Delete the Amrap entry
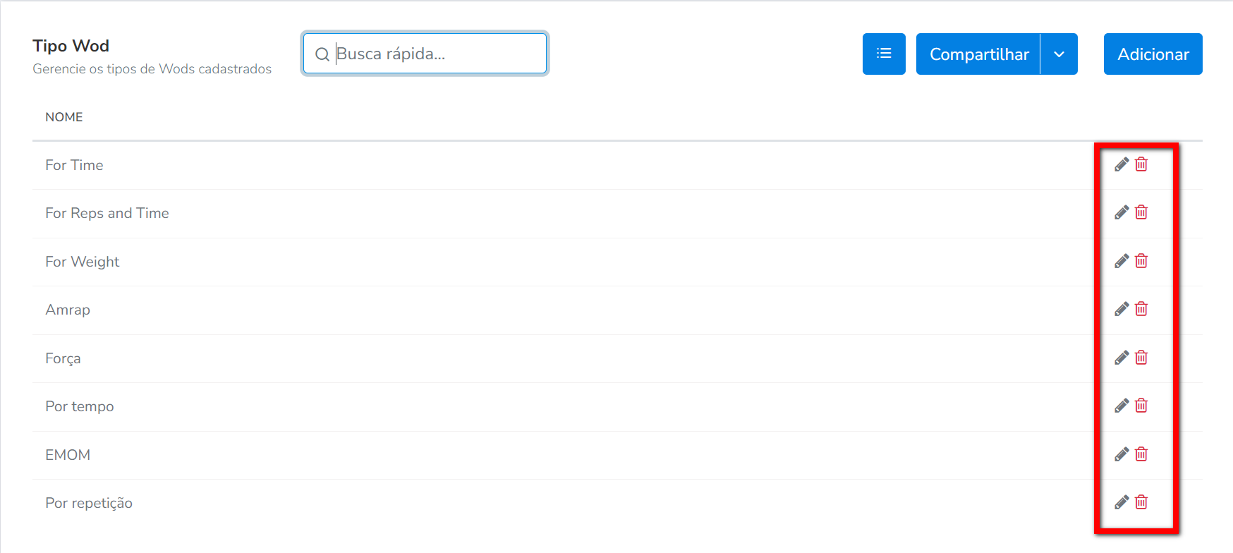 (x=1141, y=309)
